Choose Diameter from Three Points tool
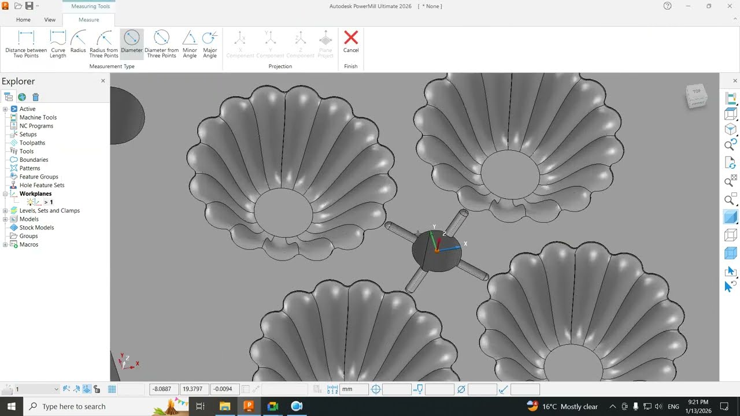740x416 pixels. (161, 44)
